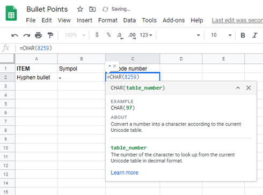Open the Add-ons menu
The width and height of the screenshot is (263, 195).
173,20
